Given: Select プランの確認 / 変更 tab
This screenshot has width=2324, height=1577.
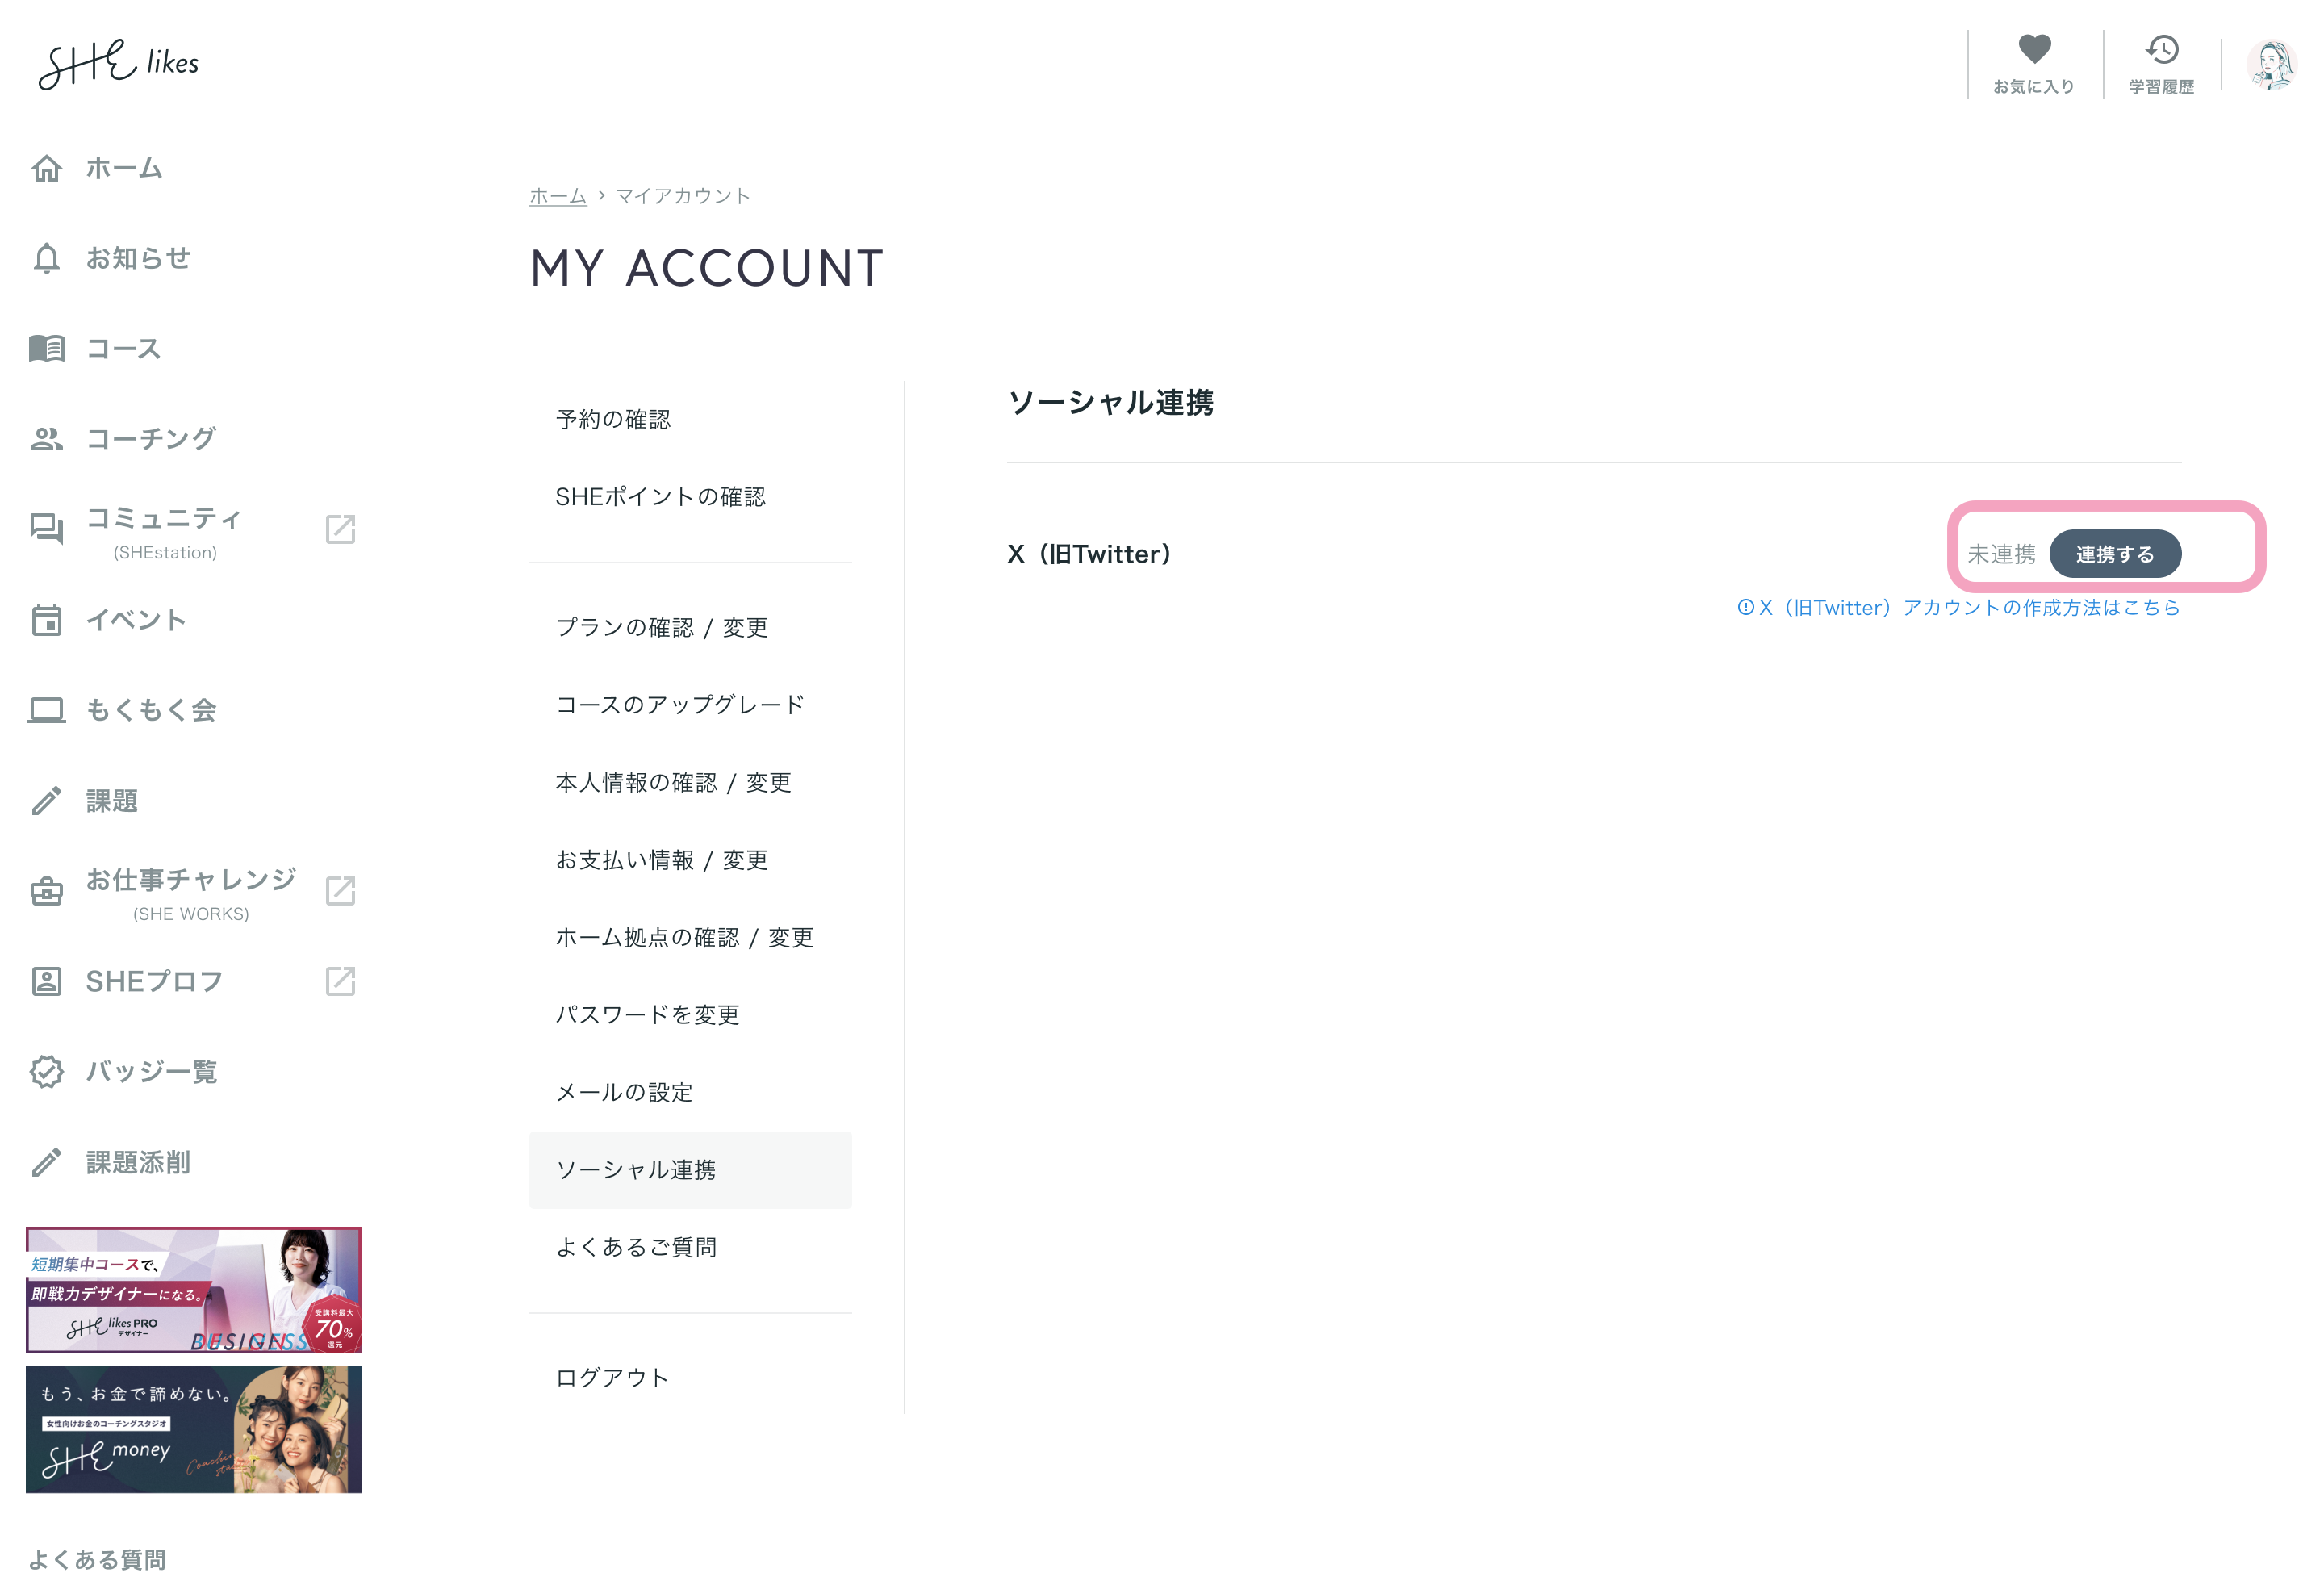Looking at the screenshot, I should coord(661,627).
